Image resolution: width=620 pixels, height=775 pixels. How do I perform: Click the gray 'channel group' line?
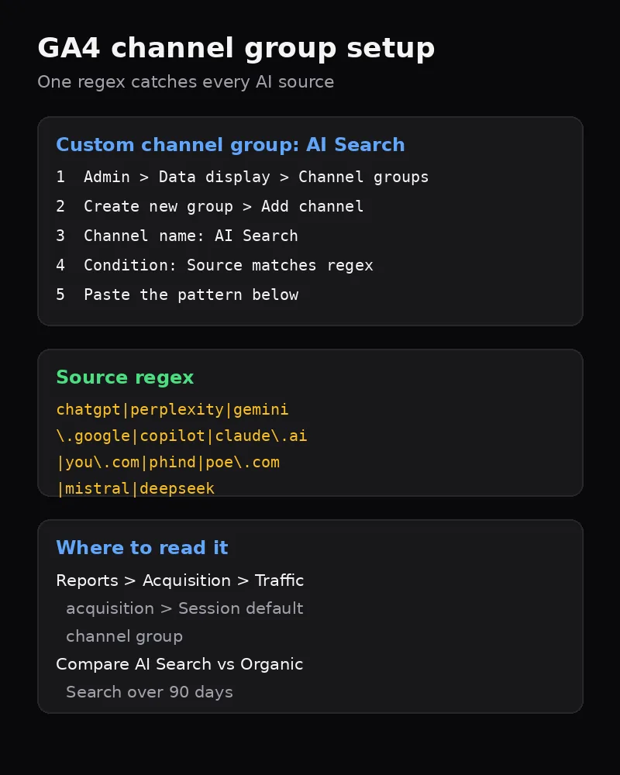[125, 636]
